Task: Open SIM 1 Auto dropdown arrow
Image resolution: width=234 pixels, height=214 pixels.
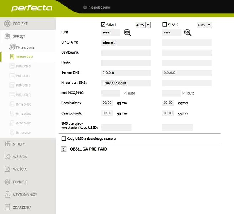Action: (148, 25)
